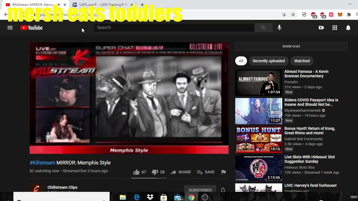Image resolution: width=358 pixels, height=201 pixels.
Task: Go to YouTube home via logo
Action: pos(31,28)
